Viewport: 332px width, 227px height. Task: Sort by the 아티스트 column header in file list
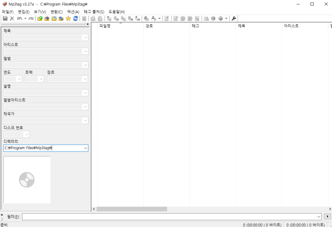click(305, 26)
